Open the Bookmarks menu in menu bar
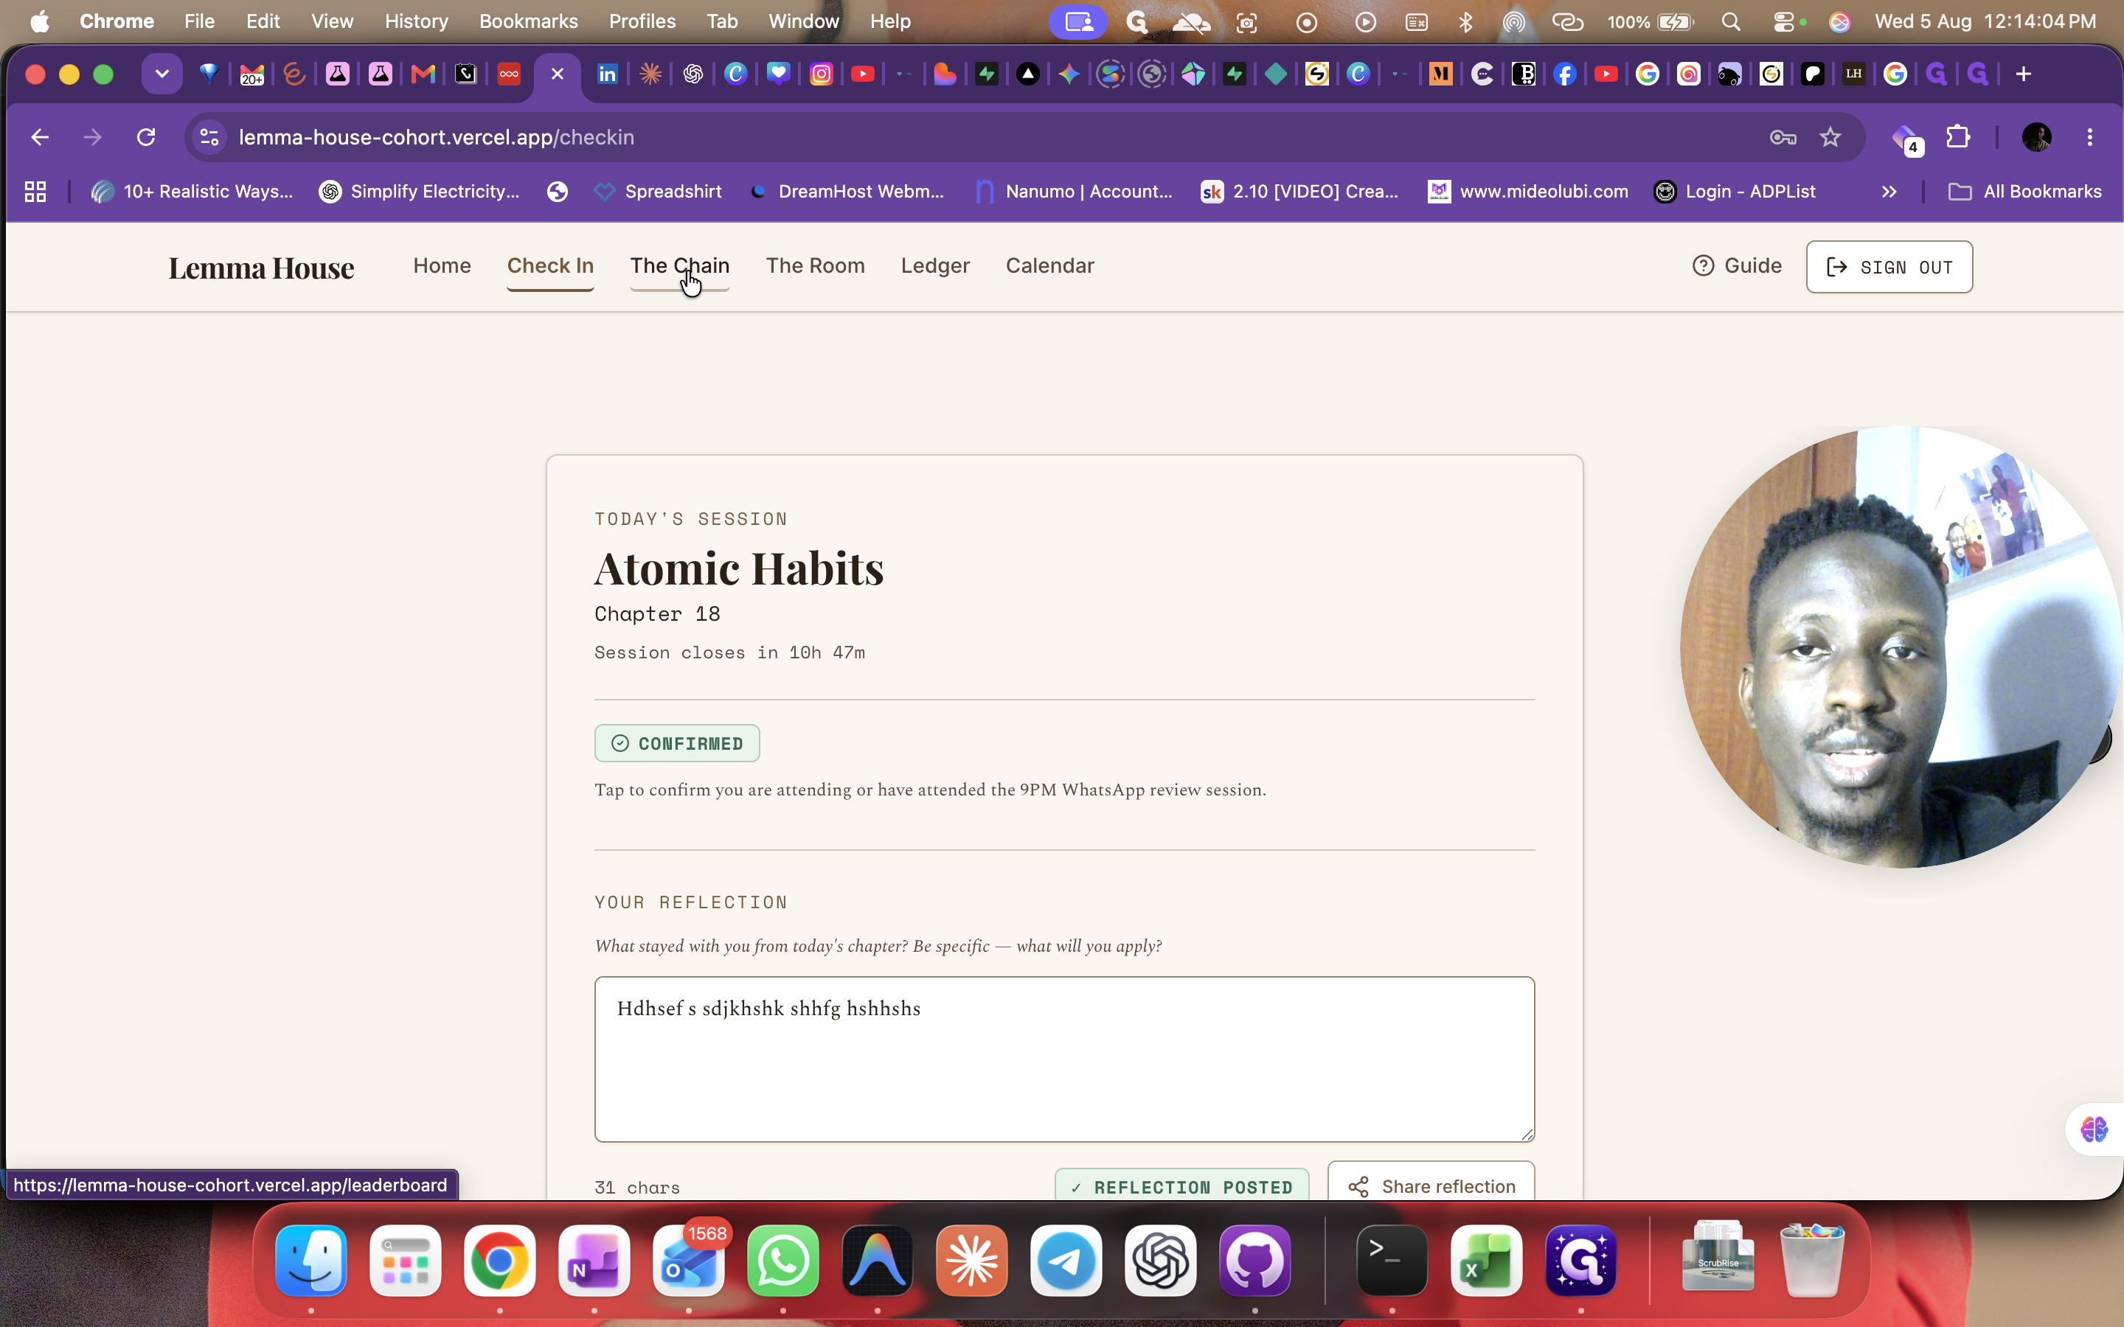Screen dimensions: 2124x1327 pos(528,21)
